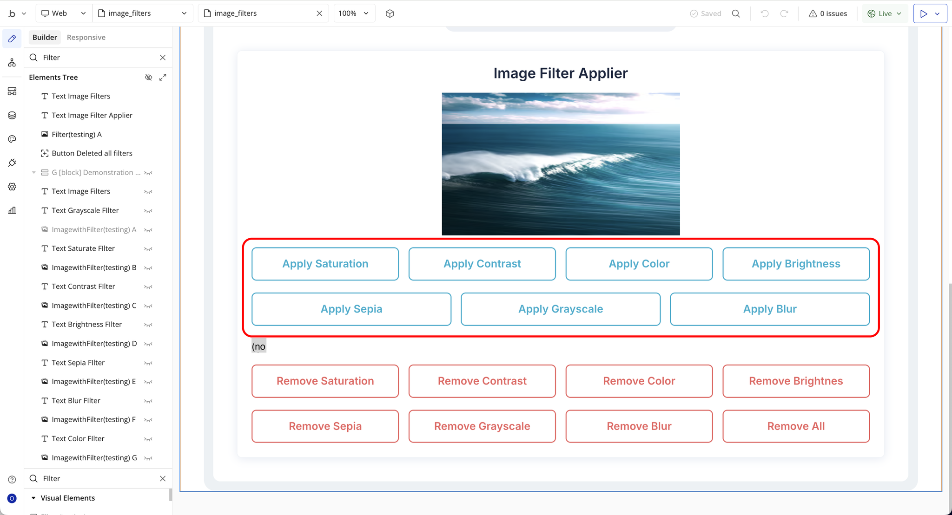Click the component cube icon in top bar

(x=390, y=13)
